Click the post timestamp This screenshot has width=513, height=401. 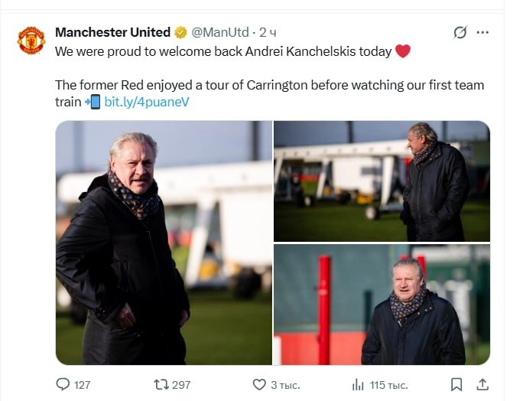tap(268, 32)
